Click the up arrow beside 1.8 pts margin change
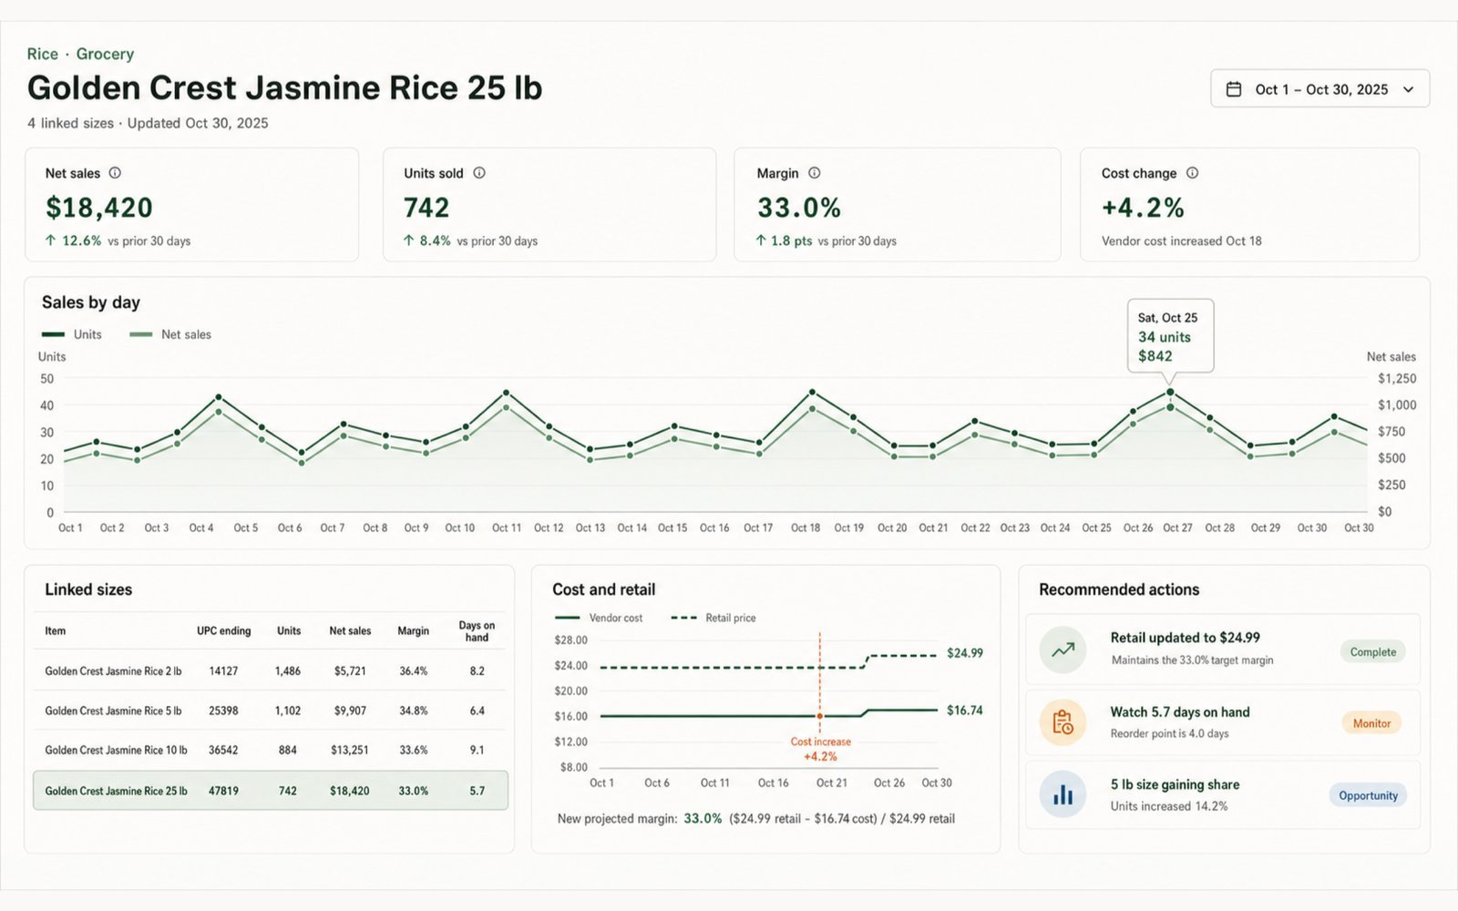The width and height of the screenshot is (1458, 911). click(x=761, y=241)
